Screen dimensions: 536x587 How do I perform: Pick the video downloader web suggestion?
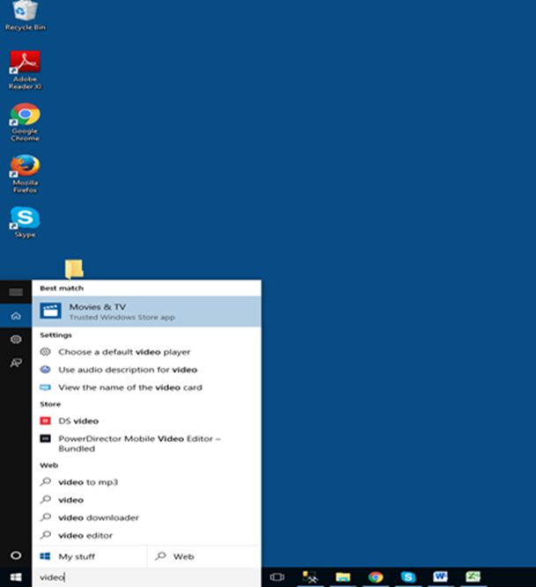146,517
